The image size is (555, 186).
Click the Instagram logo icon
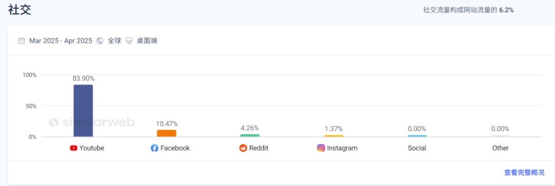[x=321, y=148]
